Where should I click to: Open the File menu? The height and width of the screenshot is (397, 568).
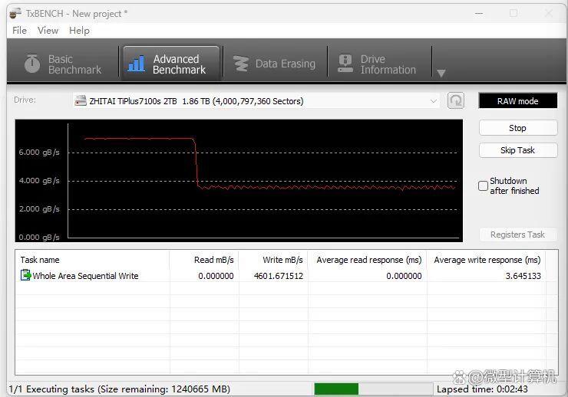pos(19,31)
